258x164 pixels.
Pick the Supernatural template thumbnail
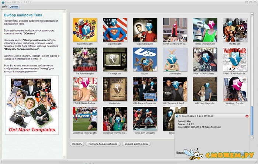(145, 30)
